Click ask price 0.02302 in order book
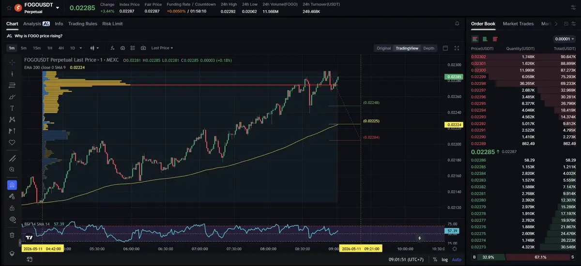The image size is (581, 266). coord(478,57)
